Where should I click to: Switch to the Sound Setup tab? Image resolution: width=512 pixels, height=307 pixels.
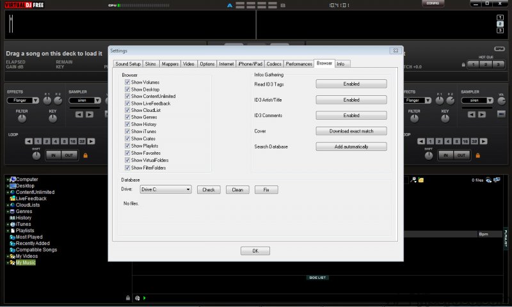(x=128, y=64)
